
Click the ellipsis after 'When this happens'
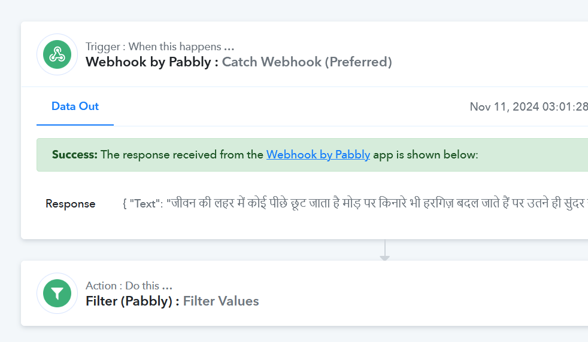point(229,47)
